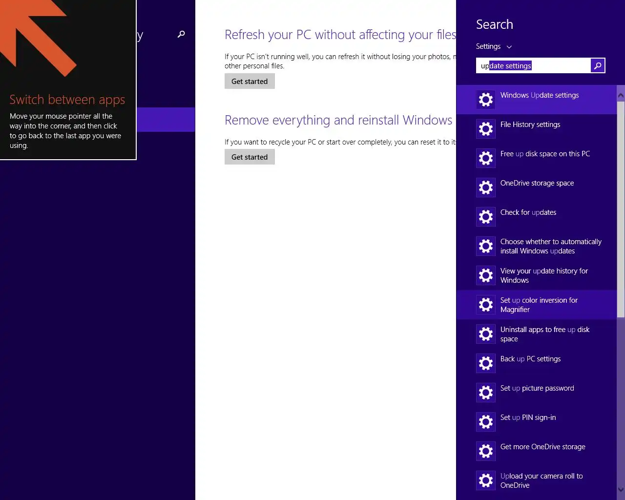The image size is (625, 500).
Task: Click the gear icon beside Set up PIN sign-in
Action: pyautogui.click(x=486, y=422)
